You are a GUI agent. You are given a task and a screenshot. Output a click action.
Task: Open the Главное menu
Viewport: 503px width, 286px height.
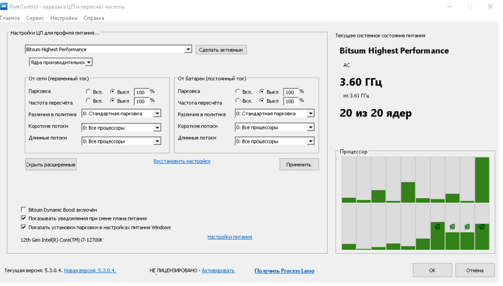click(10, 18)
